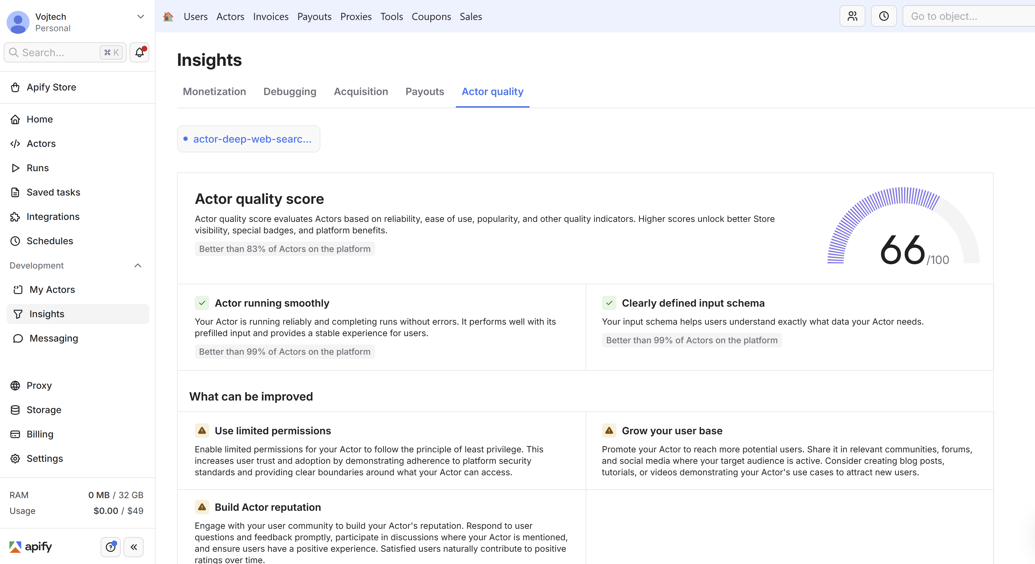This screenshot has width=1035, height=564.
Task: Click green check beside Actor running smoothly
Action: tap(202, 303)
